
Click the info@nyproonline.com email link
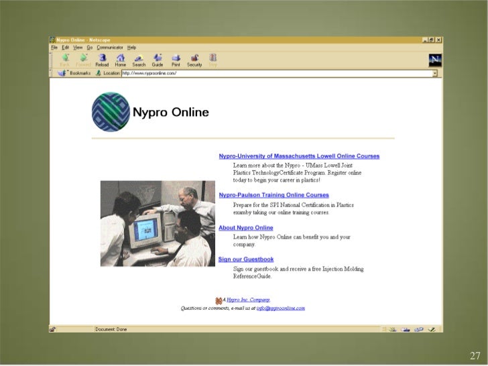[x=281, y=308]
